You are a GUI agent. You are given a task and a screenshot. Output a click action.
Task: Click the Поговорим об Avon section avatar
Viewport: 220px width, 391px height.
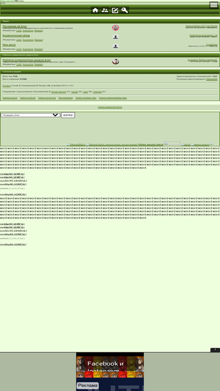116,28
